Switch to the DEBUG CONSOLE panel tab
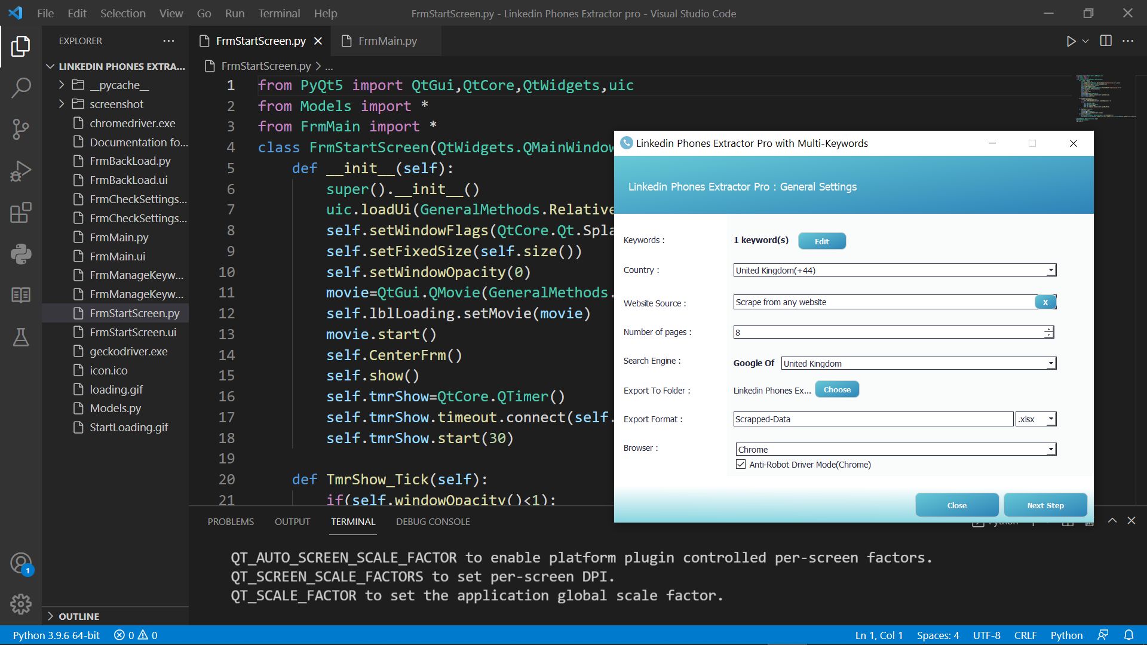 click(x=433, y=521)
